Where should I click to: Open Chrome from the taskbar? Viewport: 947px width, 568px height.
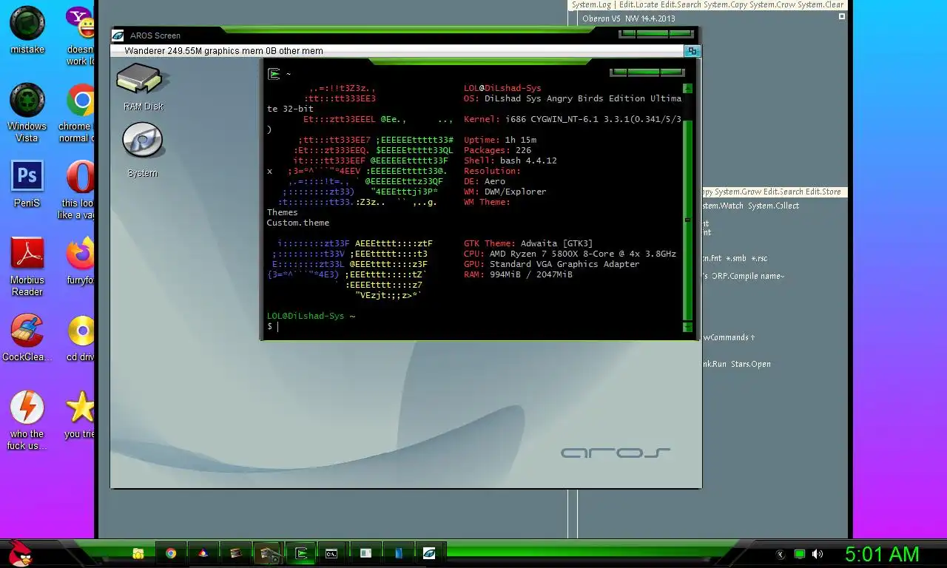tap(171, 552)
